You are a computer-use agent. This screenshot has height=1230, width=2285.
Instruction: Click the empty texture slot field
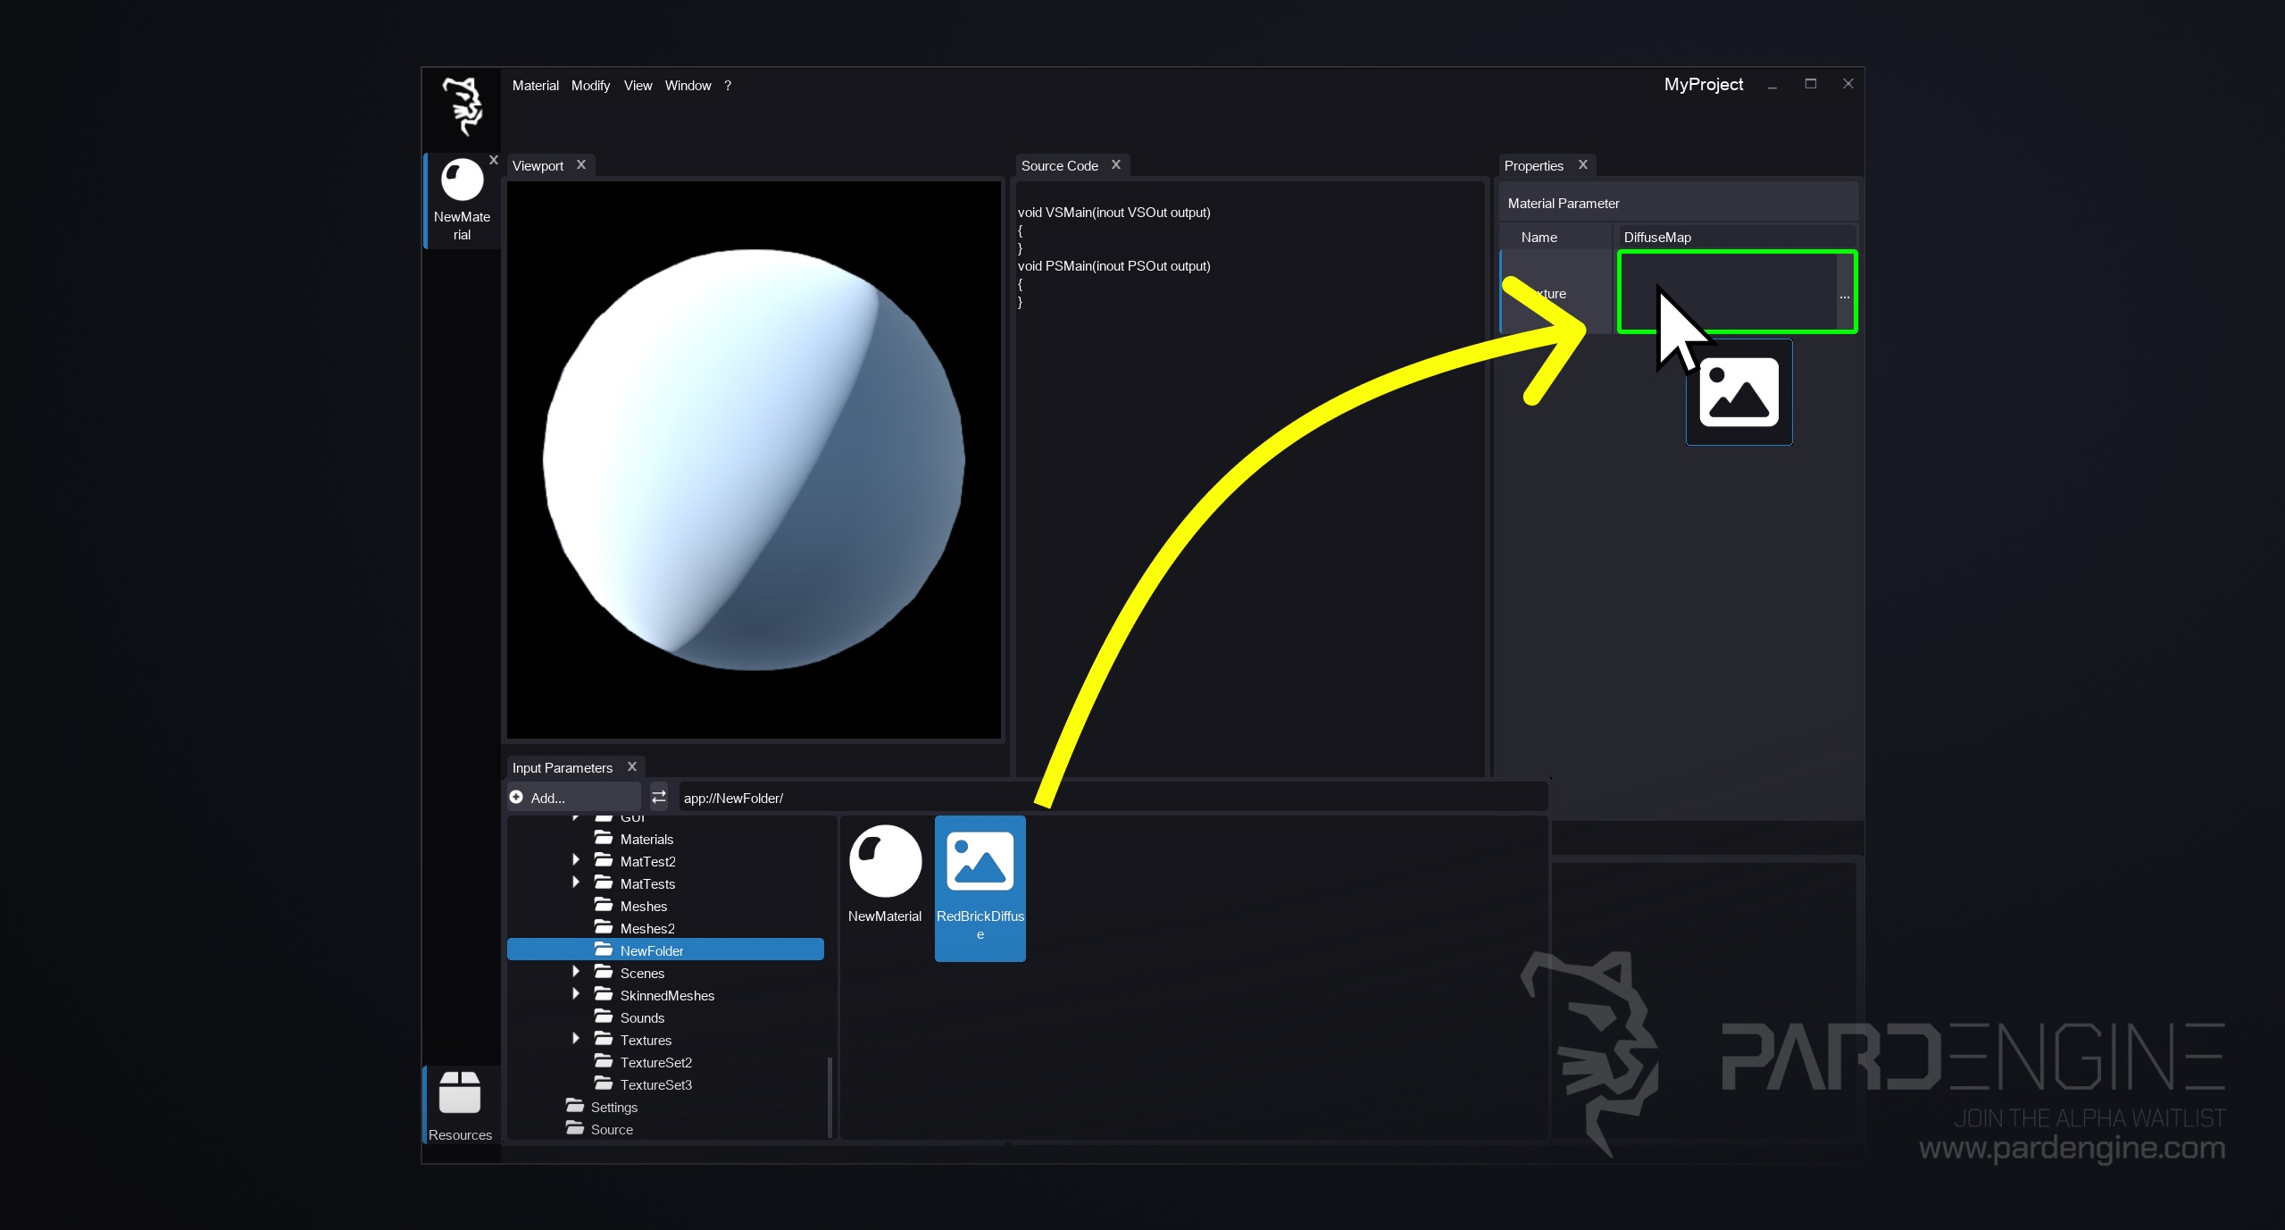1727,292
